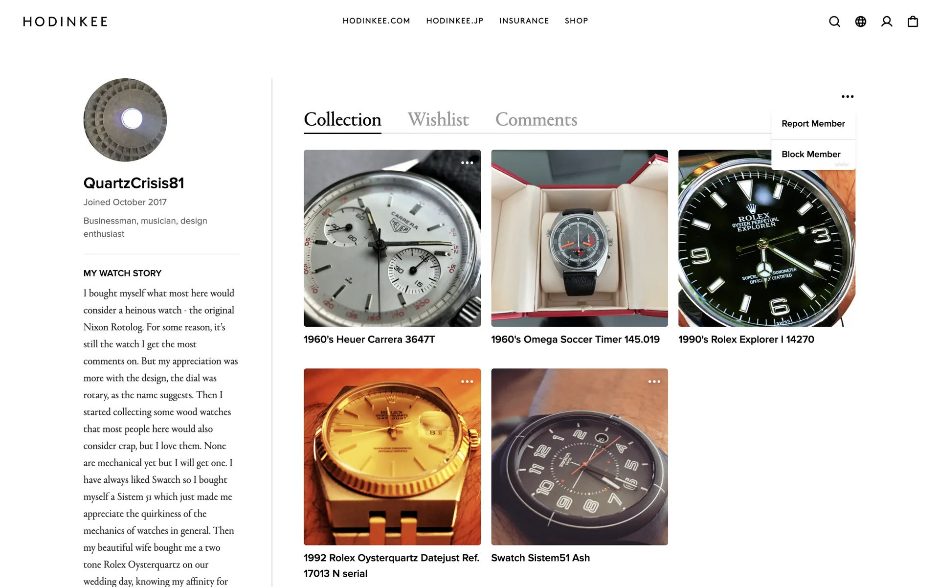Open the user account icon
Image resolution: width=939 pixels, height=587 pixels.
point(887,22)
